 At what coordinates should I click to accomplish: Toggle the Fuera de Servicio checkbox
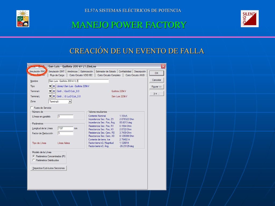32,108
